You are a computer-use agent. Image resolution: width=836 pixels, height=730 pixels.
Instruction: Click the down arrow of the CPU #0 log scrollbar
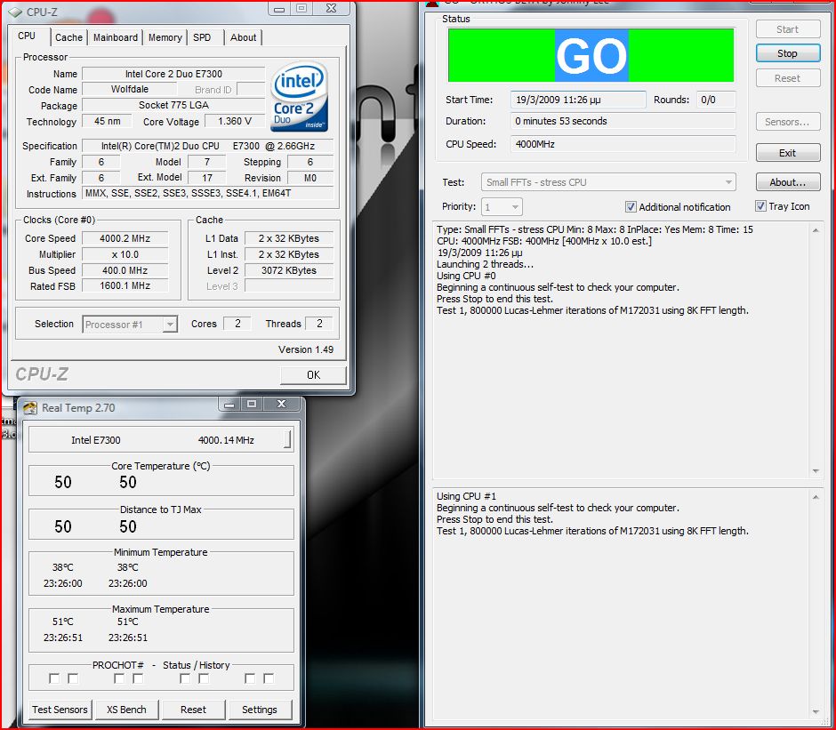coord(816,471)
